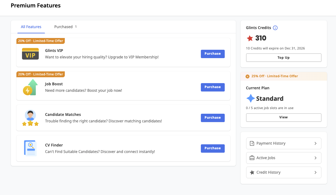
Task: Click the 25% Off Limited-Time Offer banner text
Action: [x=275, y=76]
